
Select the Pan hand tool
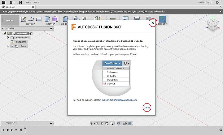point(102,123)
